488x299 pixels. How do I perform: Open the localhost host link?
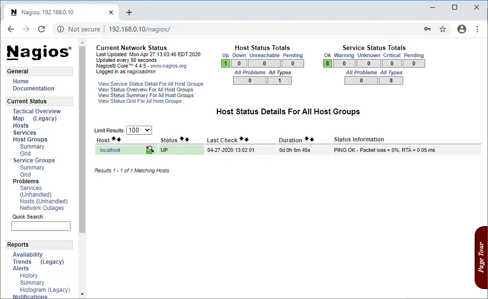click(110, 150)
